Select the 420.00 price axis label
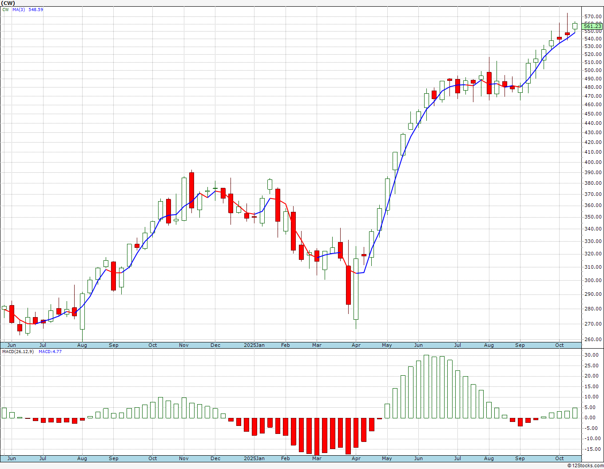 click(x=593, y=143)
